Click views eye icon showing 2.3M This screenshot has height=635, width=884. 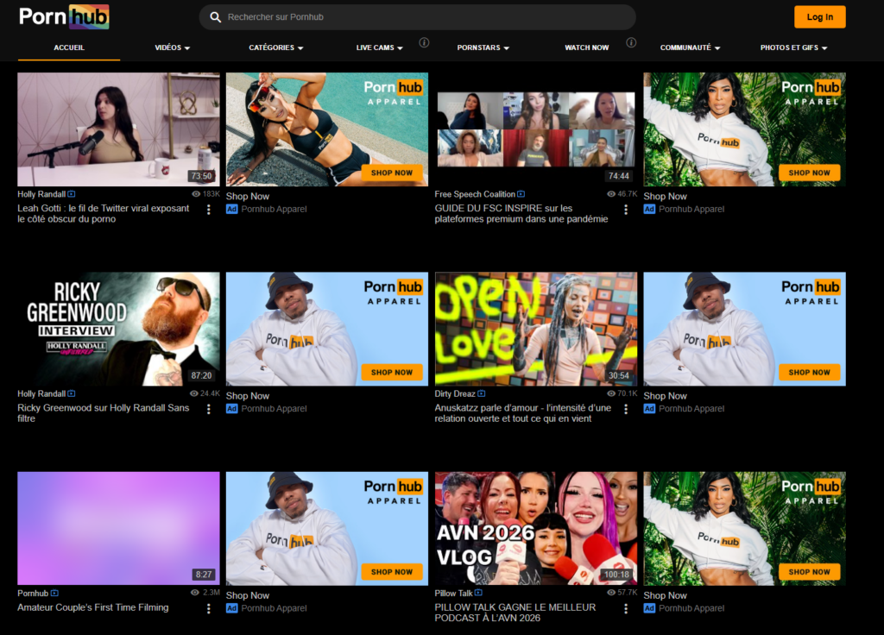point(195,593)
